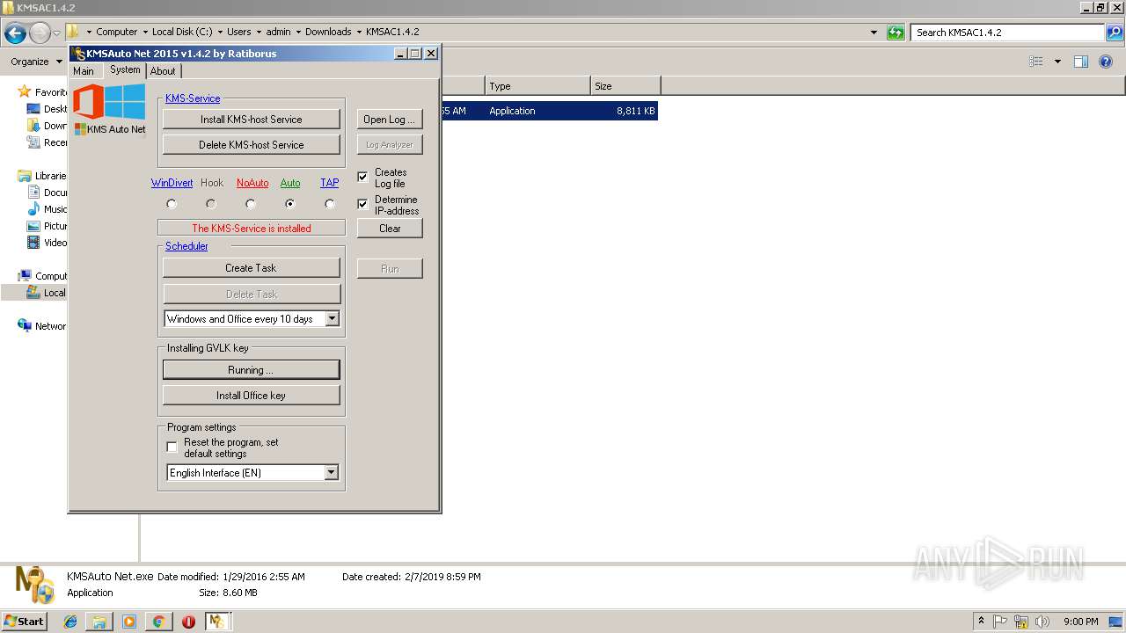Switch to the About tab

[x=163, y=71]
